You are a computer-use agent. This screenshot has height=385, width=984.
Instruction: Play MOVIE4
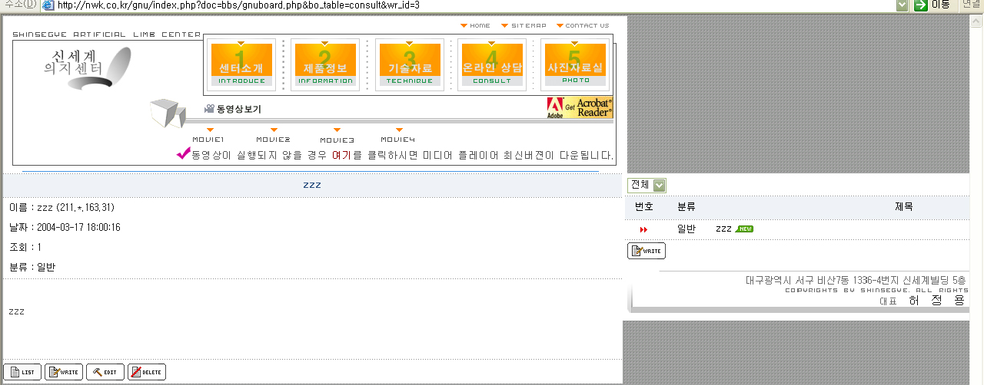coord(398,136)
